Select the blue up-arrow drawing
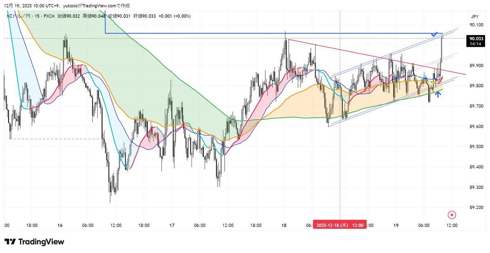Viewport: 490px width, 253px height. [438, 94]
